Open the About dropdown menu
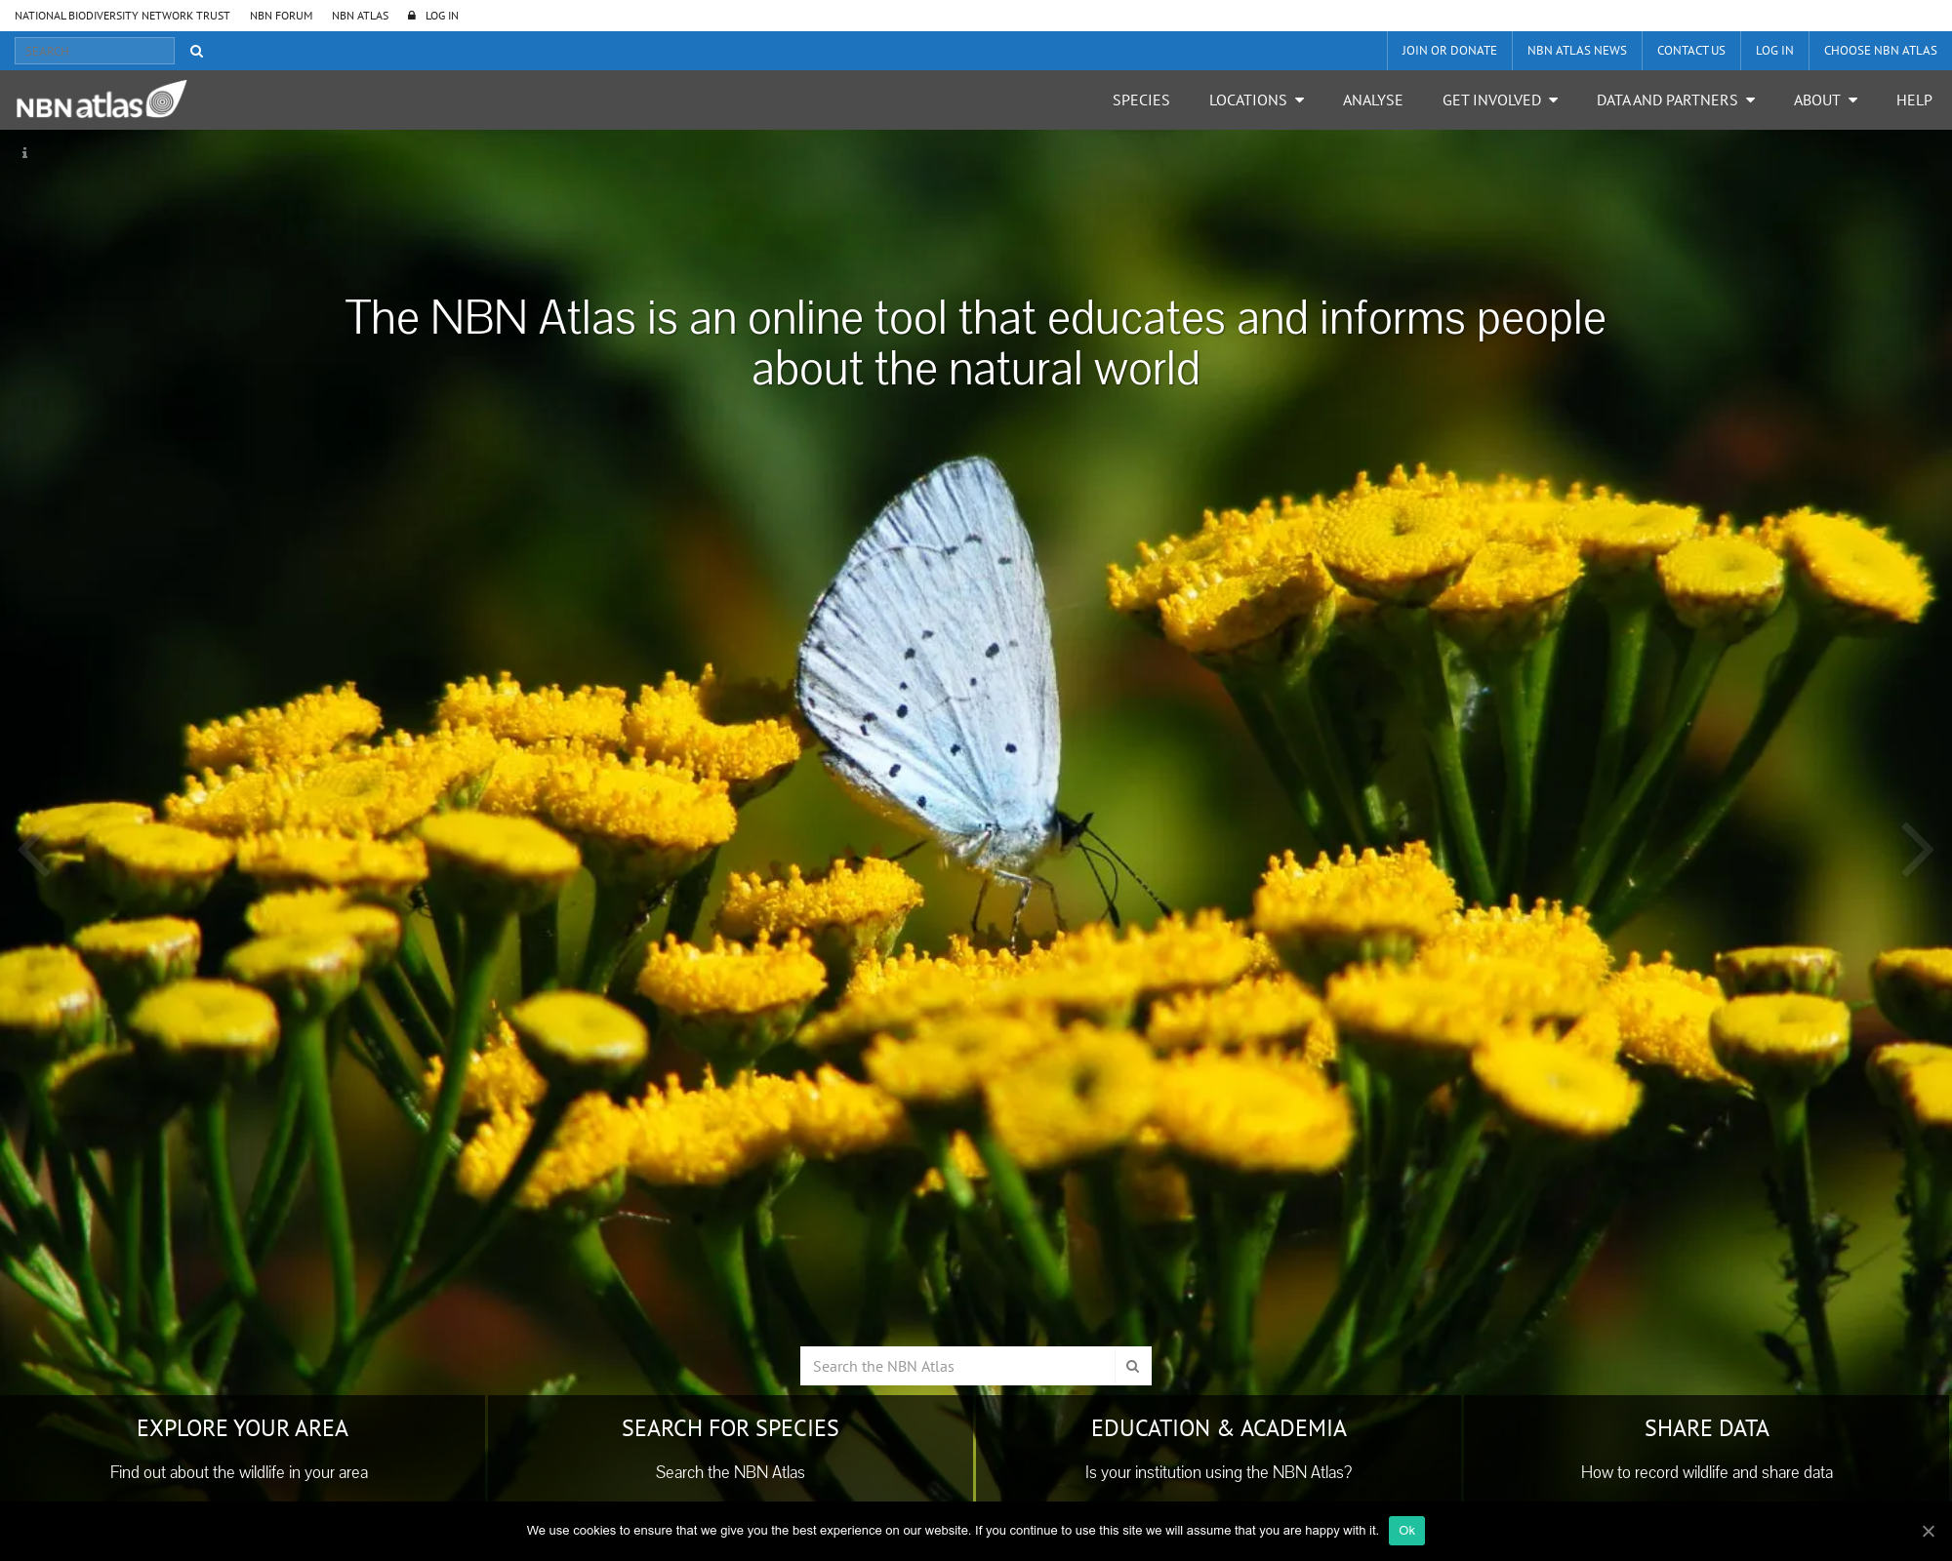This screenshot has width=1952, height=1561. point(1825,100)
